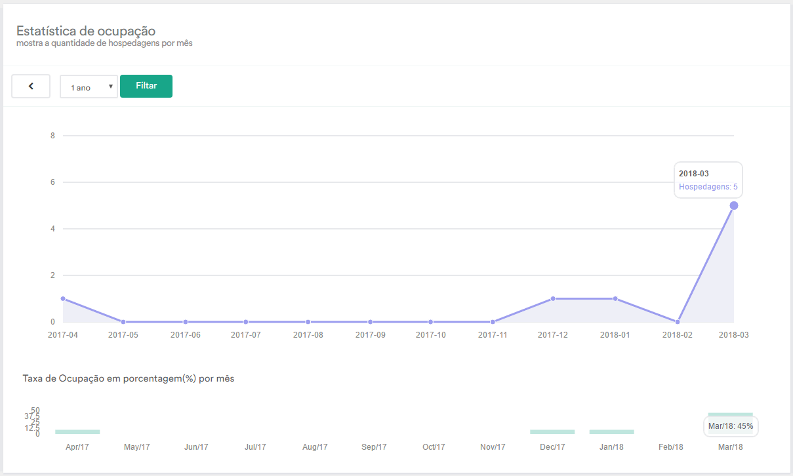
Task: Click the Sep/17 bar chart label
Action: [374, 447]
